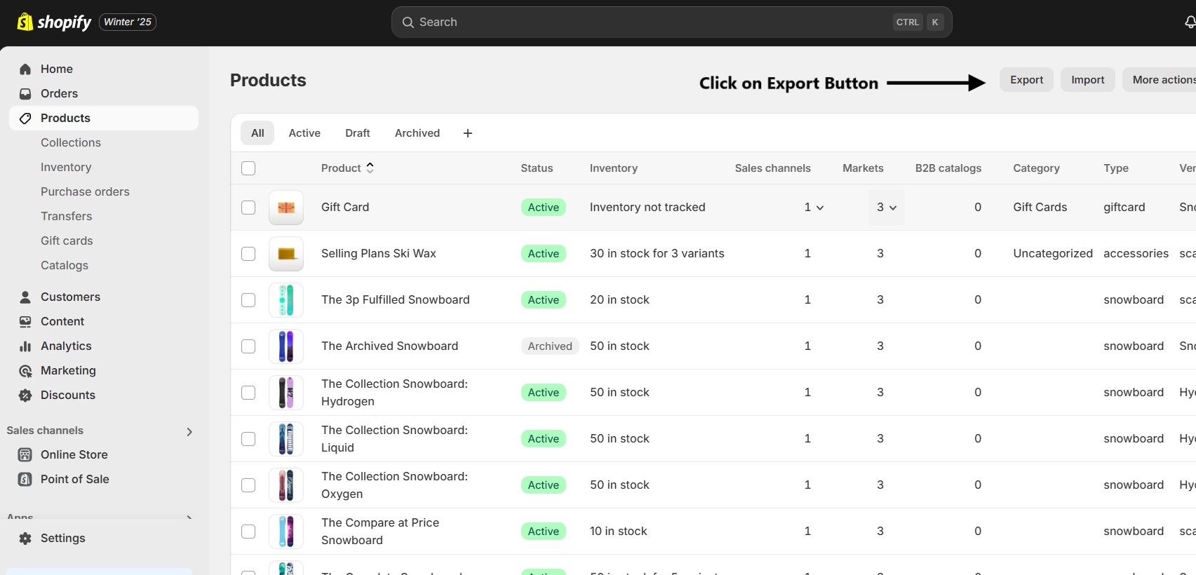1196x575 pixels.
Task: Check The Archived Snowboard checkbox
Action: pyautogui.click(x=248, y=346)
